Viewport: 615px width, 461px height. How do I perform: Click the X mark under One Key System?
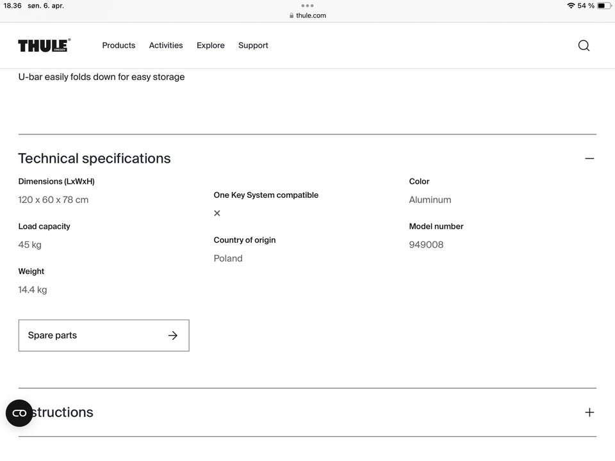tap(217, 213)
